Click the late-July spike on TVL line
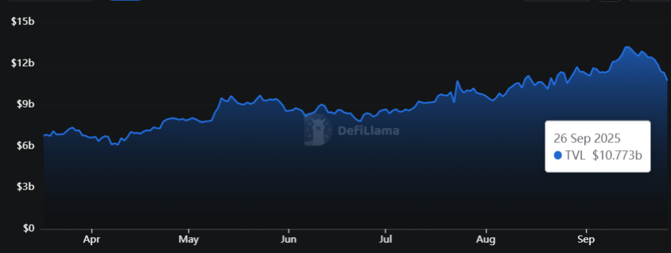 tap(457, 81)
